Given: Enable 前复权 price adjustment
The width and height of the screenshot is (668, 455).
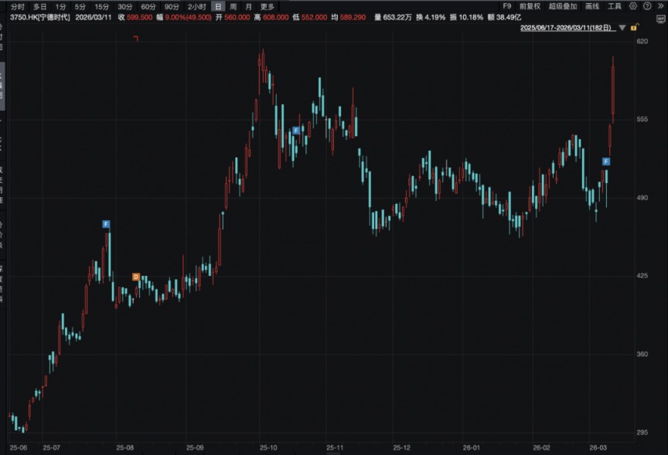Looking at the screenshot, I should click(531, 6).
